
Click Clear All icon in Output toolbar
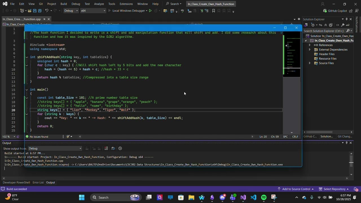(x=106, y=148)
